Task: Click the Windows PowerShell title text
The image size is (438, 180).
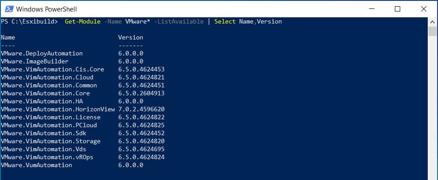Action: pos(46,9)
